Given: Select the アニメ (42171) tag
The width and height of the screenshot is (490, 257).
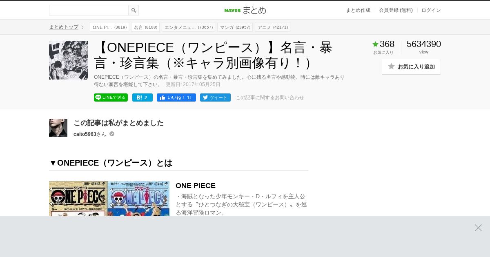Looking at the screenshot, I should pos(273,27).
